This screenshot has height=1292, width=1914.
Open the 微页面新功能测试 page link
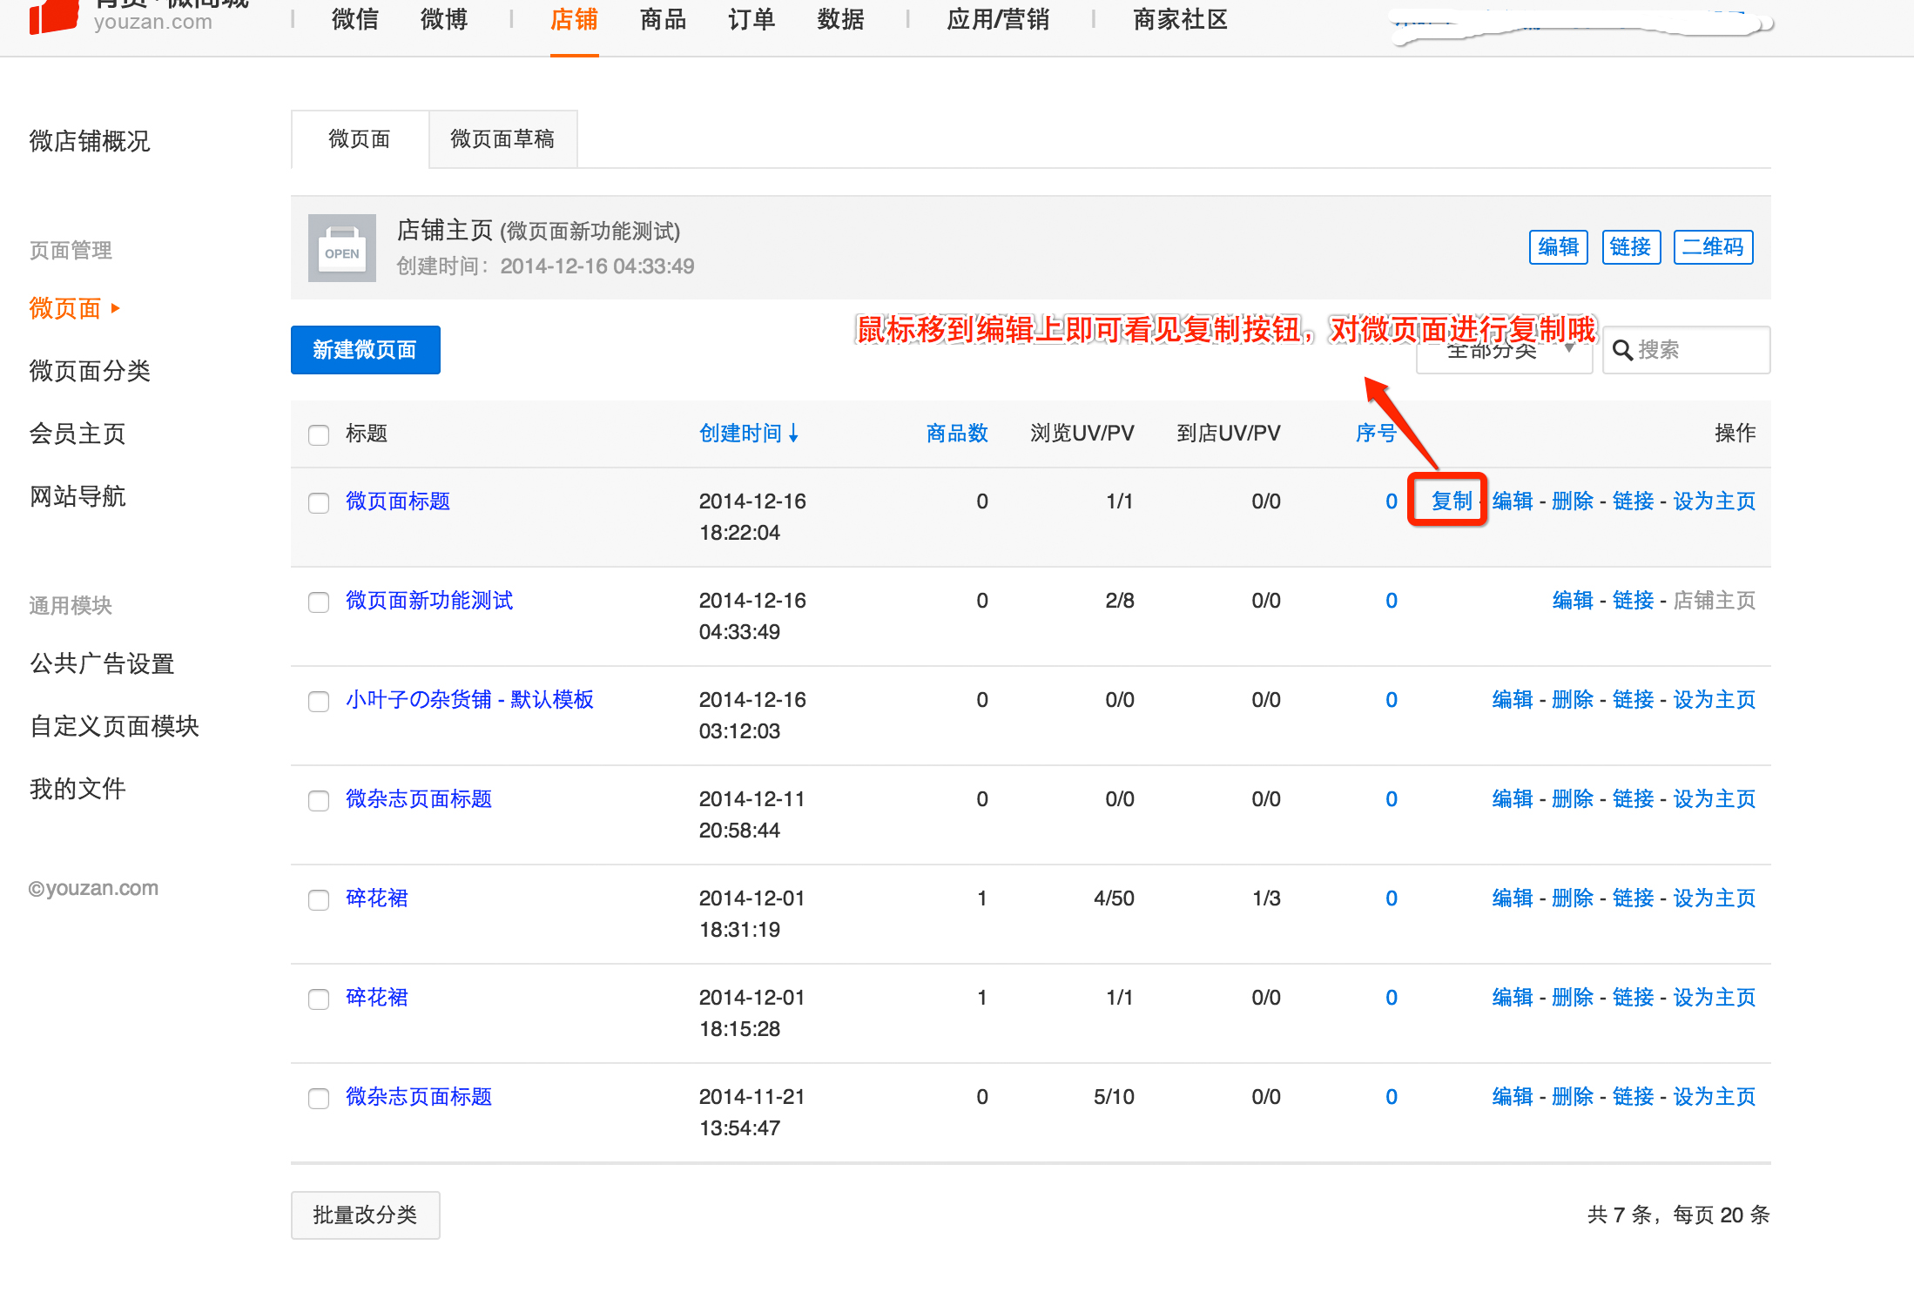click(x=429, y=600)
